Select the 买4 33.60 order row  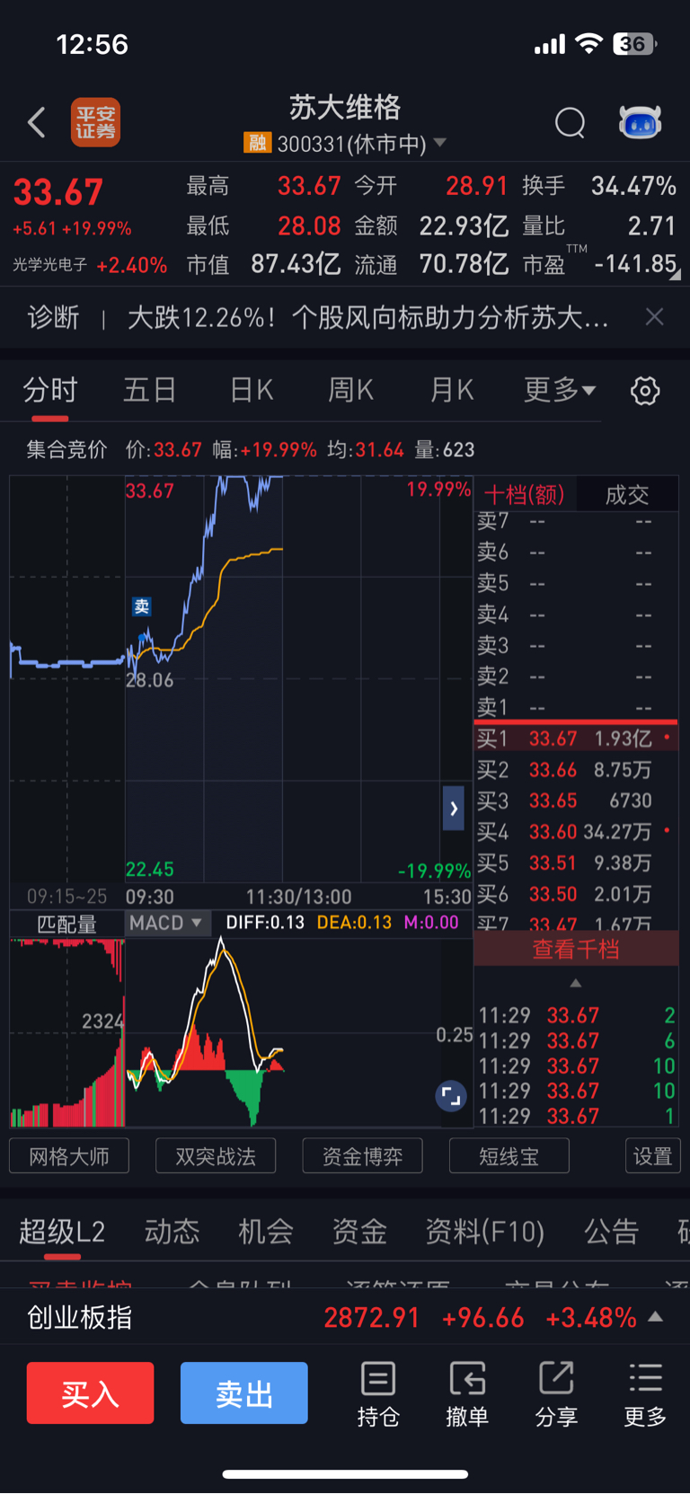click(576, 832)
